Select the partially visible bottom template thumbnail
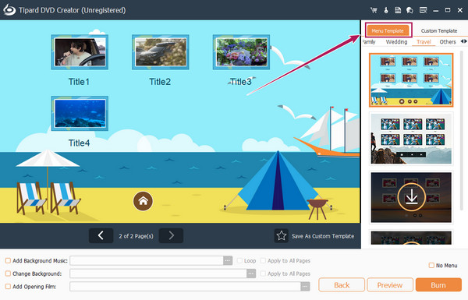This screenshot has height=300, width=468. [x=411, y=238]
